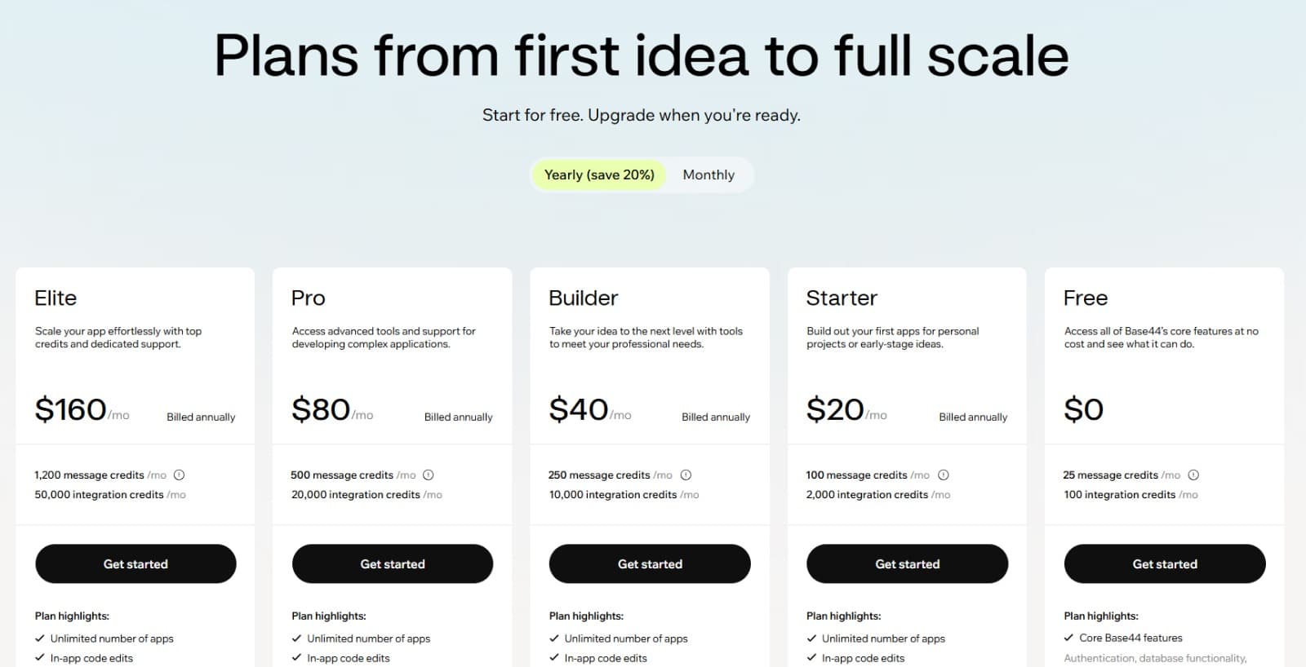Get started with the Pro plan
1306x667 pixels.
click(x=393, y=563)
